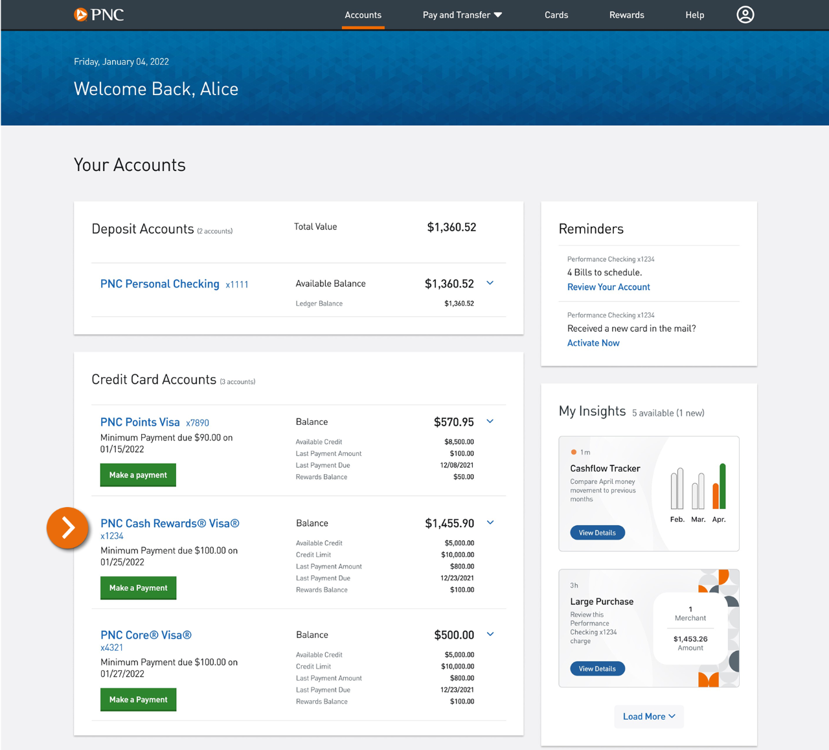
Task: View Details for Cashflow Tracker insight
Action: click(x=597, y=532)
